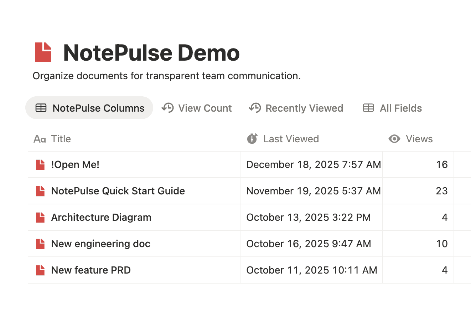Screen dimensions: 471x321
Task: Open the NotePulse Quick Start Guide page
Action: tap(118, 191)
